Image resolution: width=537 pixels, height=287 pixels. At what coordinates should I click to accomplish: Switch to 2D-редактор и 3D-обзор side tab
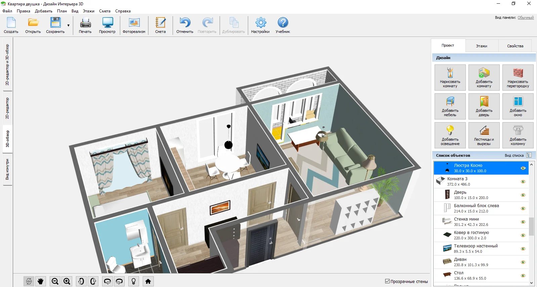pos(7,64)
